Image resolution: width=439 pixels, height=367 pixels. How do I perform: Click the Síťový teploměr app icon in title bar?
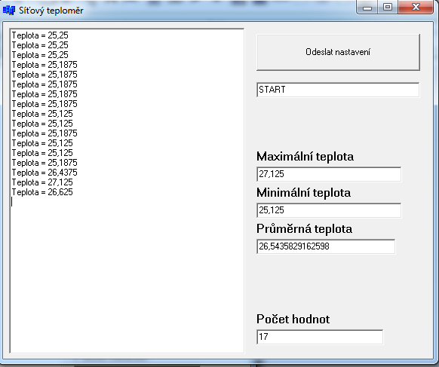click(x=9, y=11)
